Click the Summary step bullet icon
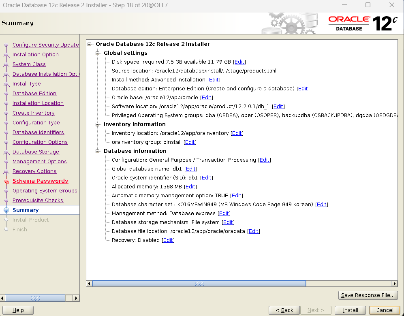 (x=6, y=210)
